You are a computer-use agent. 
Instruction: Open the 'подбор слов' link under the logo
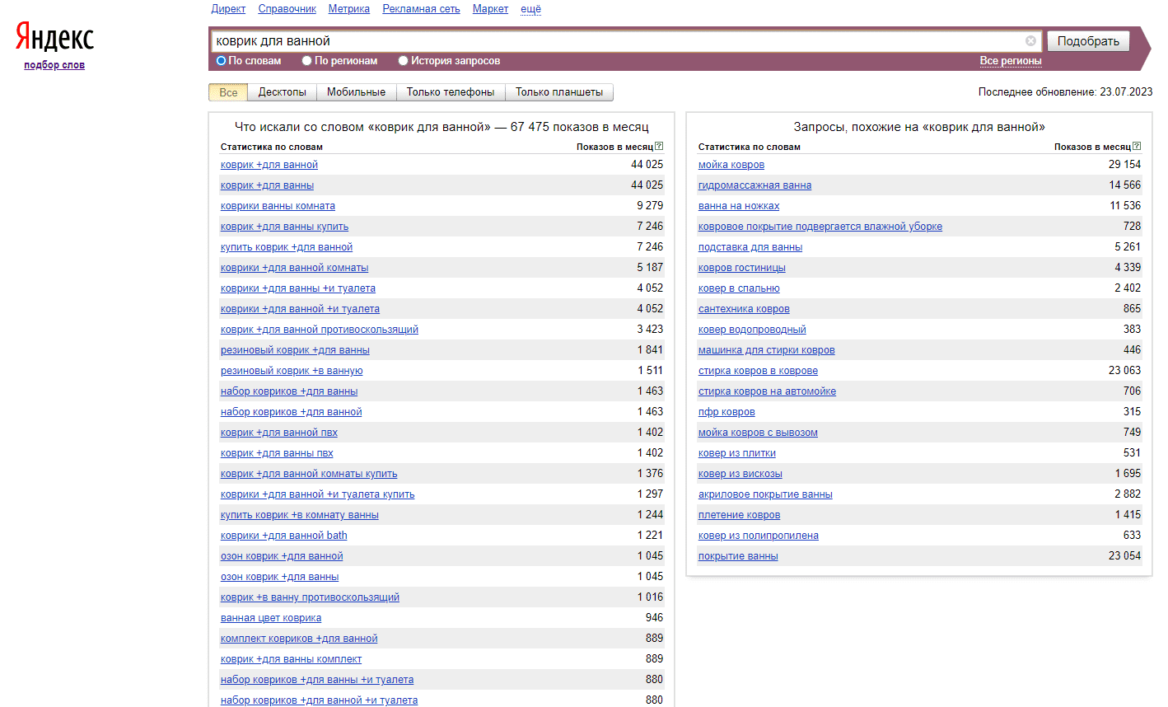click(x=54, y=65)
